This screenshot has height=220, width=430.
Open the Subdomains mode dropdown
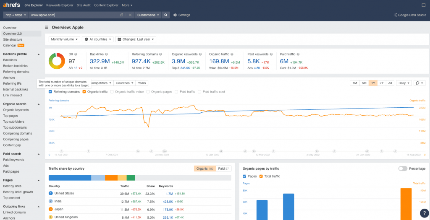click(x=148, y=15)
